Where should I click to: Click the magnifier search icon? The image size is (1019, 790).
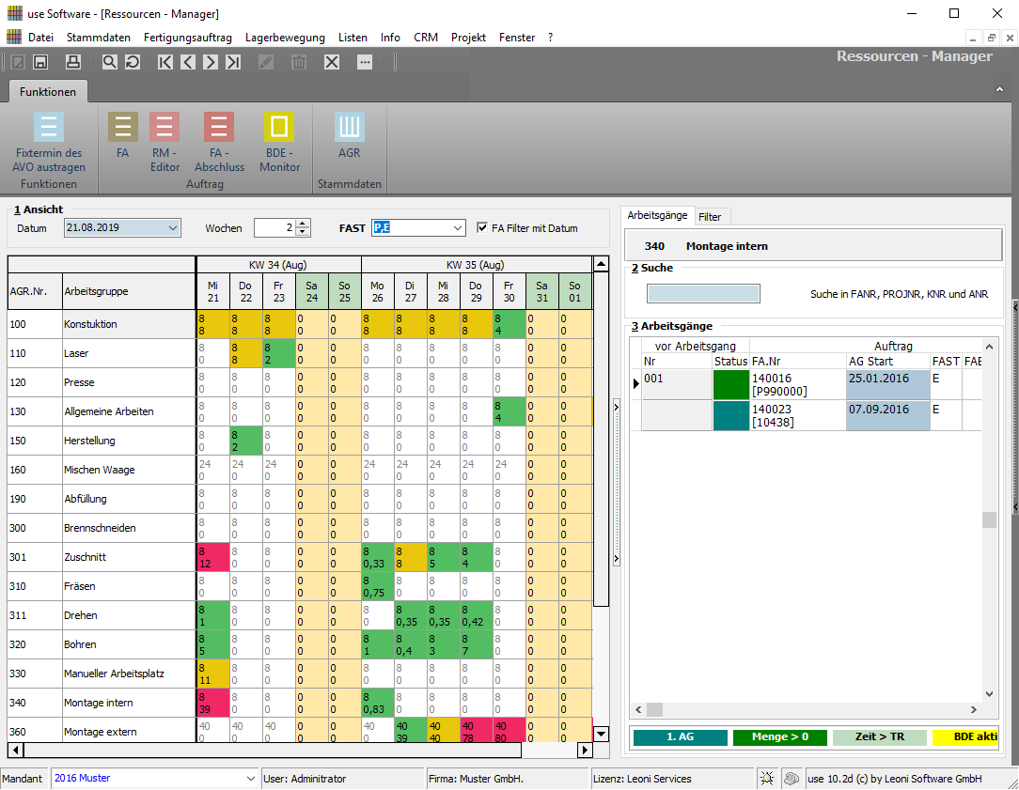109,62
